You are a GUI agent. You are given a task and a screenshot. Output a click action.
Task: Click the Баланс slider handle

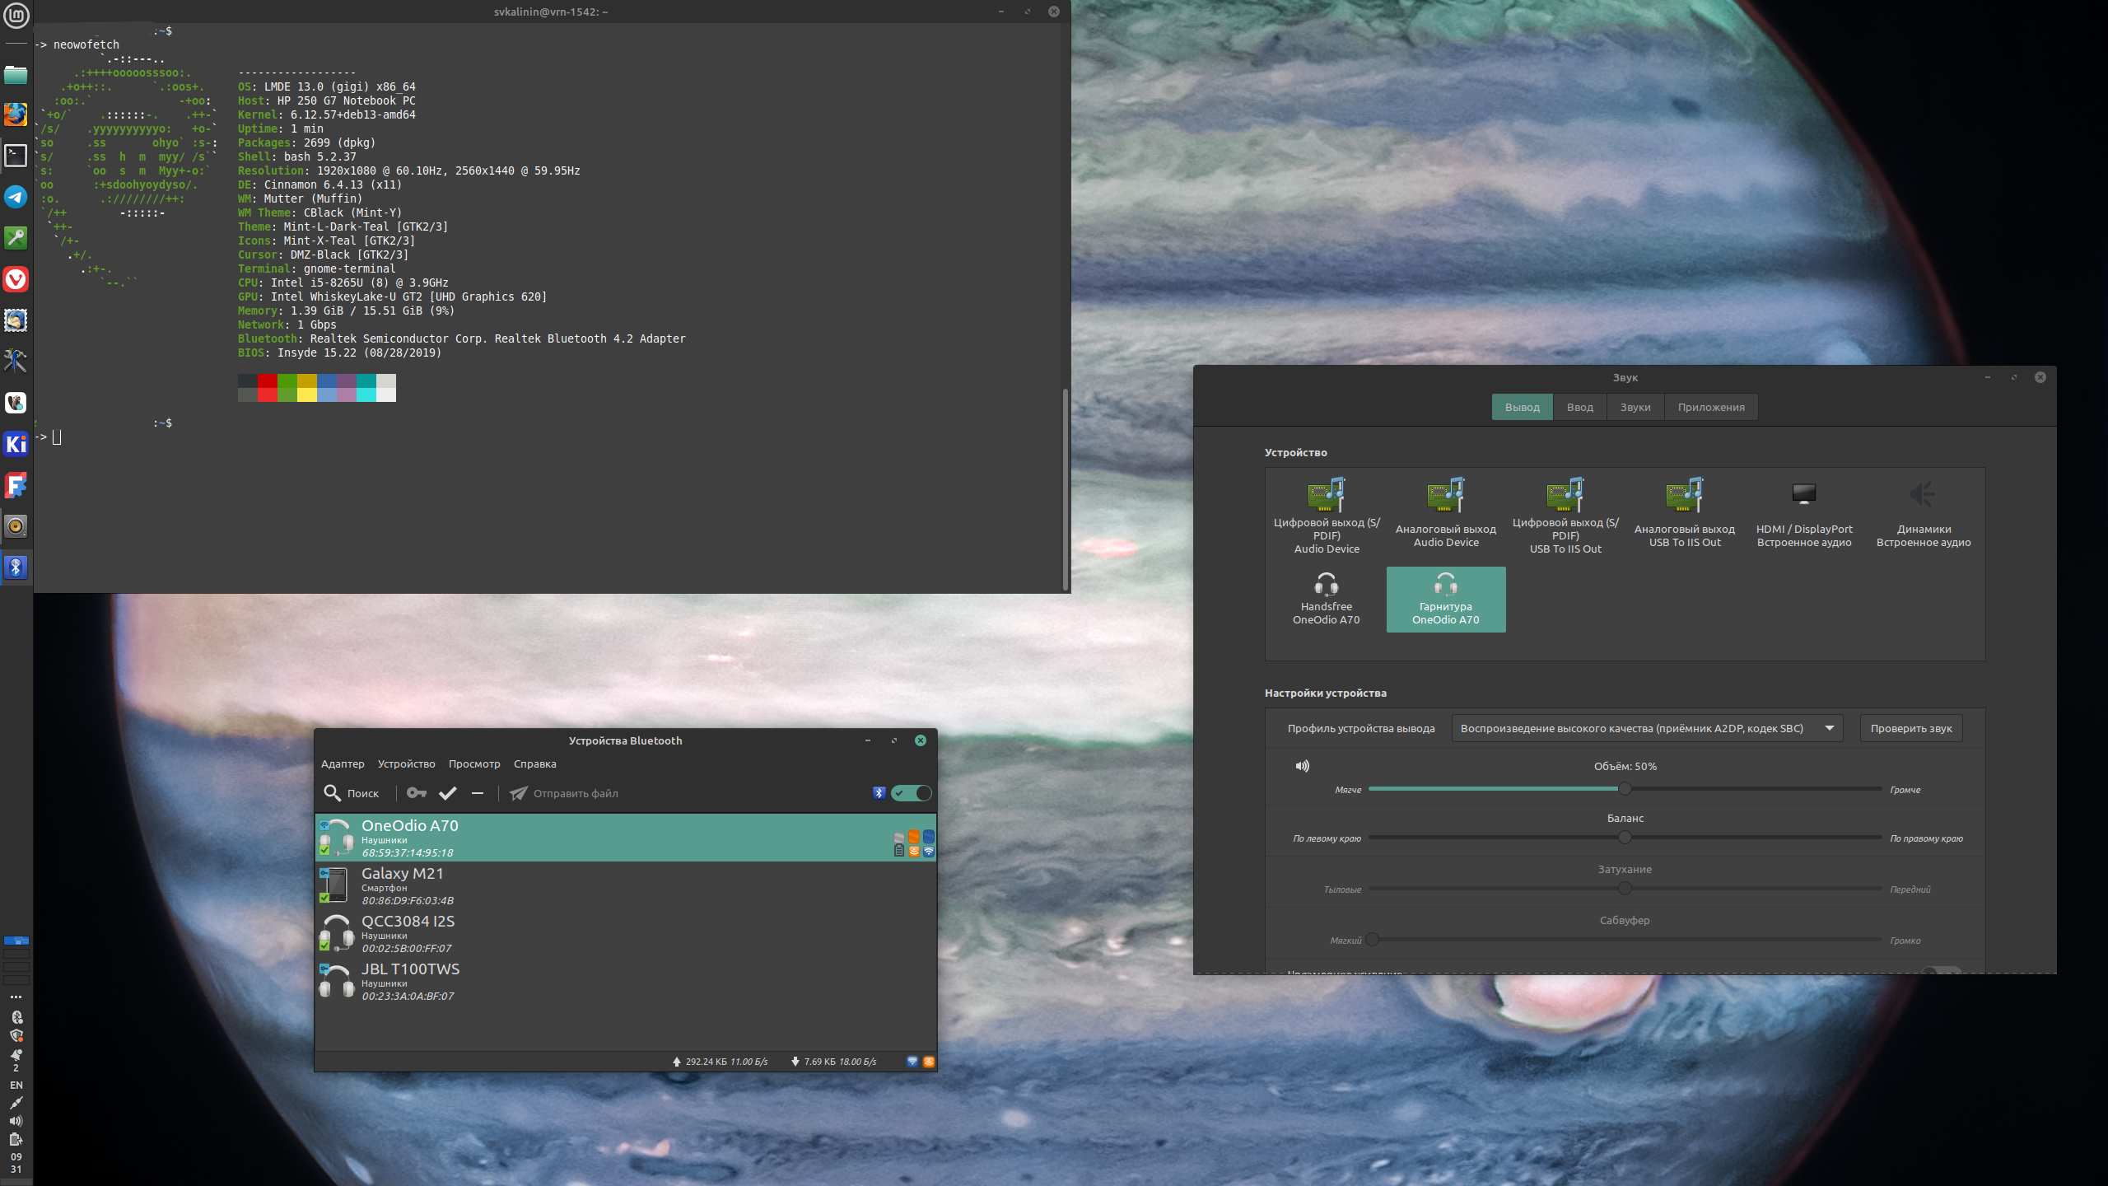coord(1625,838)
